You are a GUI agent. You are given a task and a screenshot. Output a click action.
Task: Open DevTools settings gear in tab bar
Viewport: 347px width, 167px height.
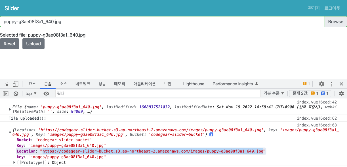coord(321,84)
